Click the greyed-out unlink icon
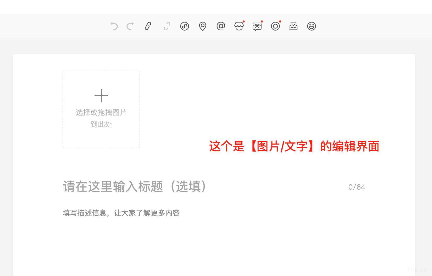The height and width of the screenshot is (276, 432). pos(167,26)
